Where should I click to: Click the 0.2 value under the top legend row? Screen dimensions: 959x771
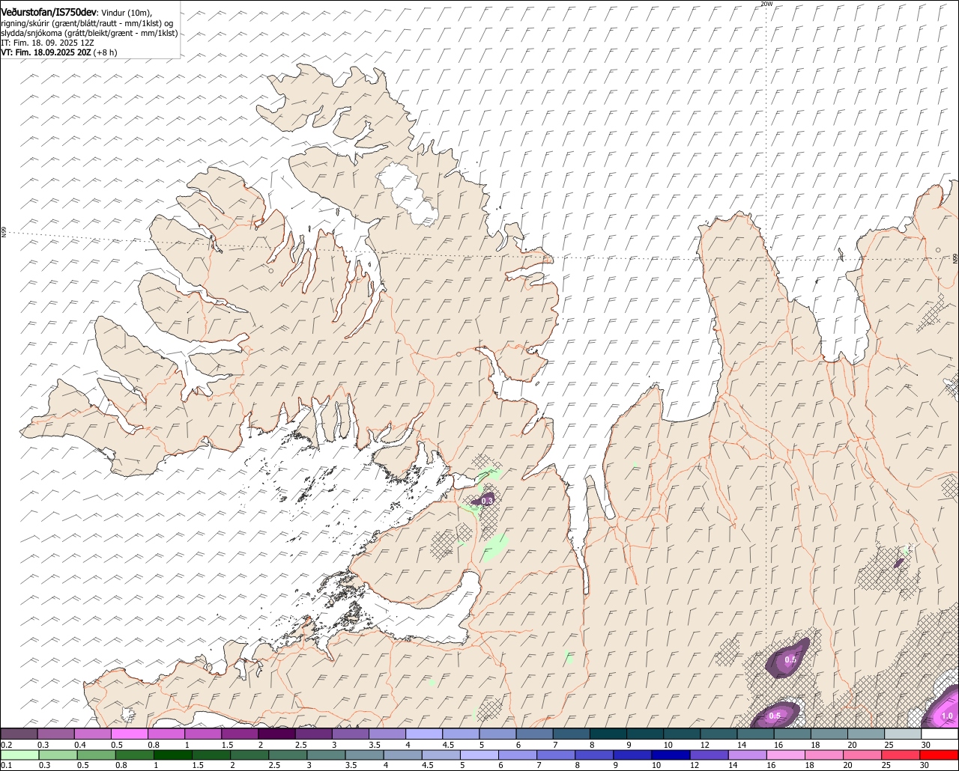pyautogui.click(x=6, y=744)
